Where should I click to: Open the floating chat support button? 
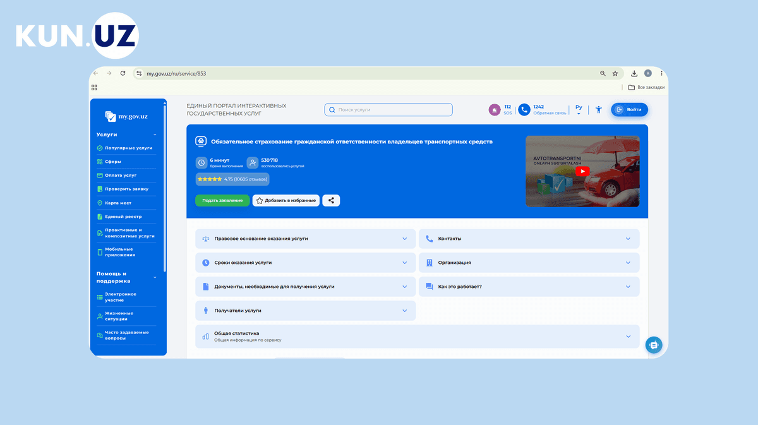tap(654, 345)
